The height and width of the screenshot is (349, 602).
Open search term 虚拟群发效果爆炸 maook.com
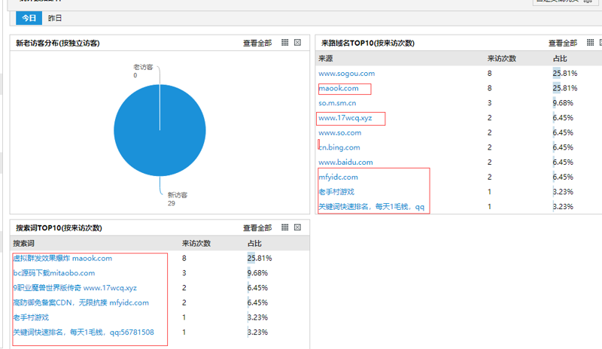click(62, 259)
